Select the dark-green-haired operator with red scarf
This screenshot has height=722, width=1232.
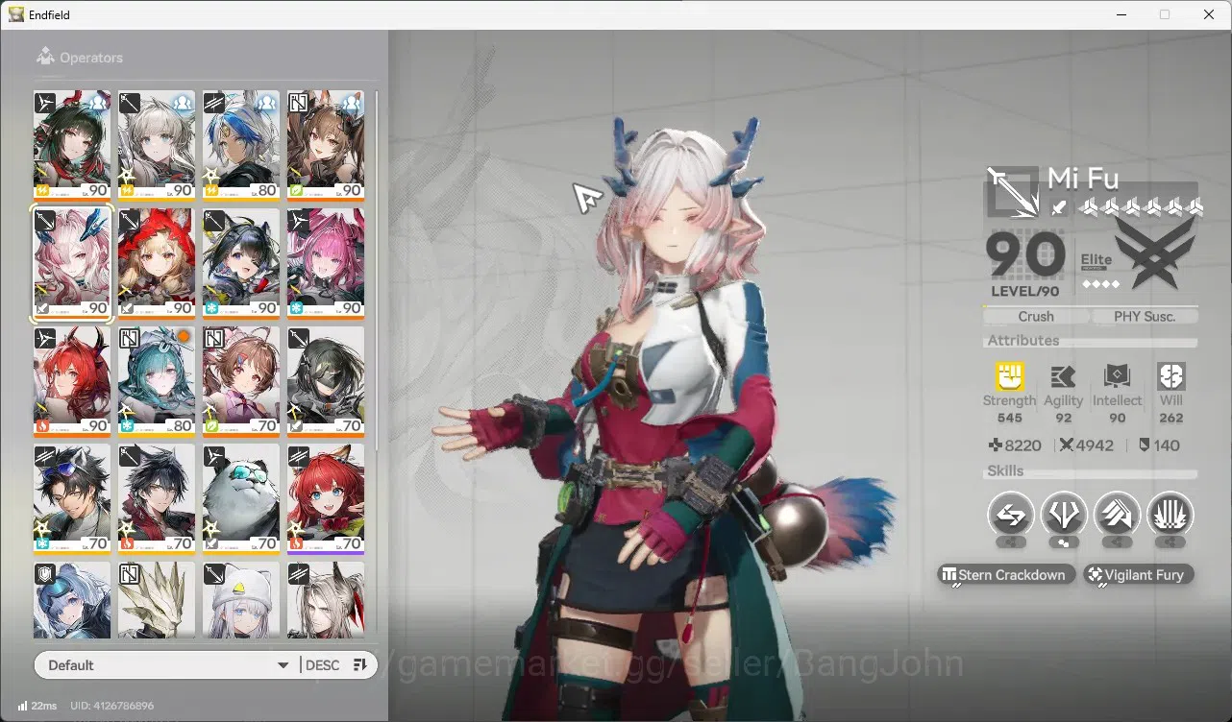pyautogui.click(x=72, y=147)
